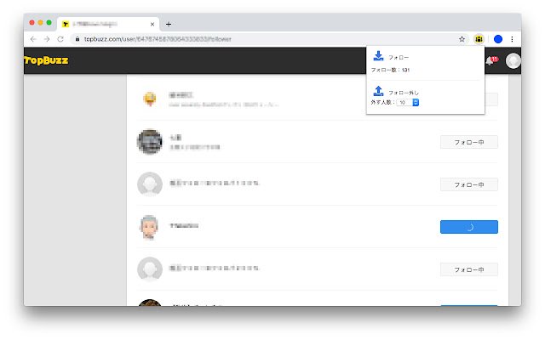Open the cartoon gray-haired man avatar

pos(150,227)
